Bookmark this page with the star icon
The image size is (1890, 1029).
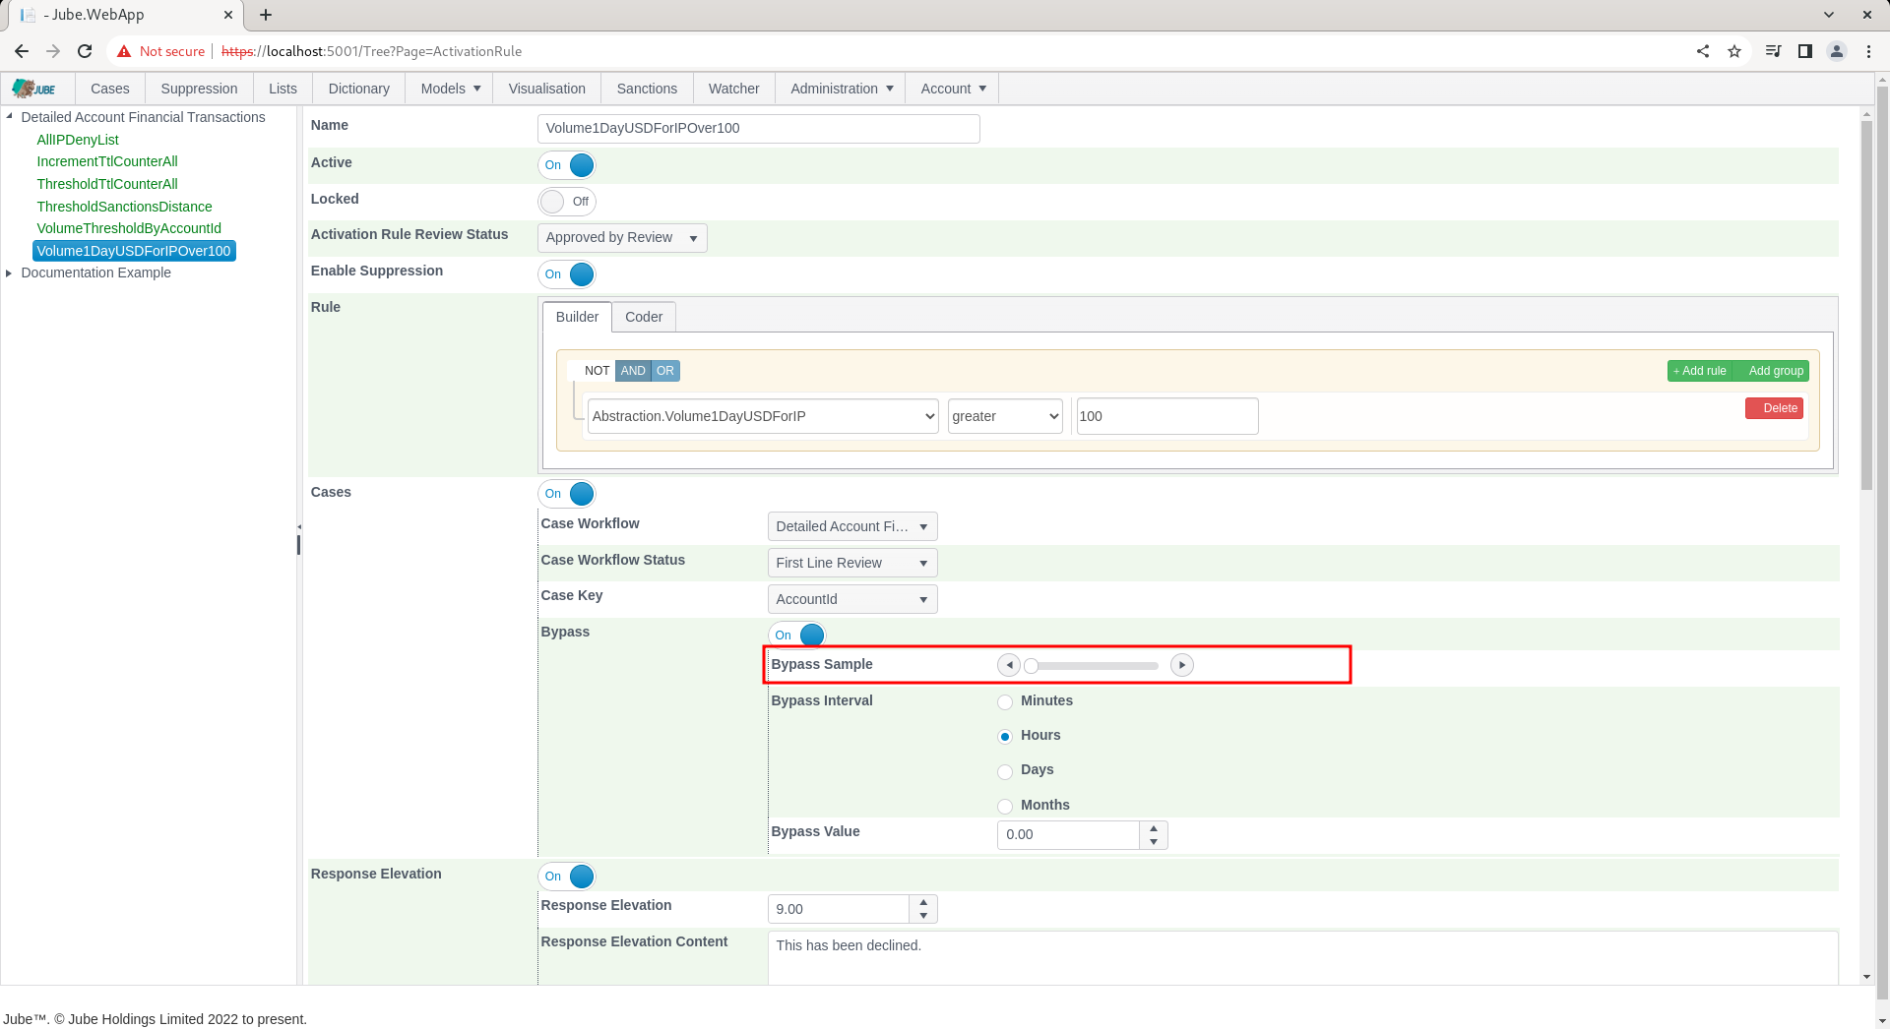pyautogui.click(x=1734, y=51)
